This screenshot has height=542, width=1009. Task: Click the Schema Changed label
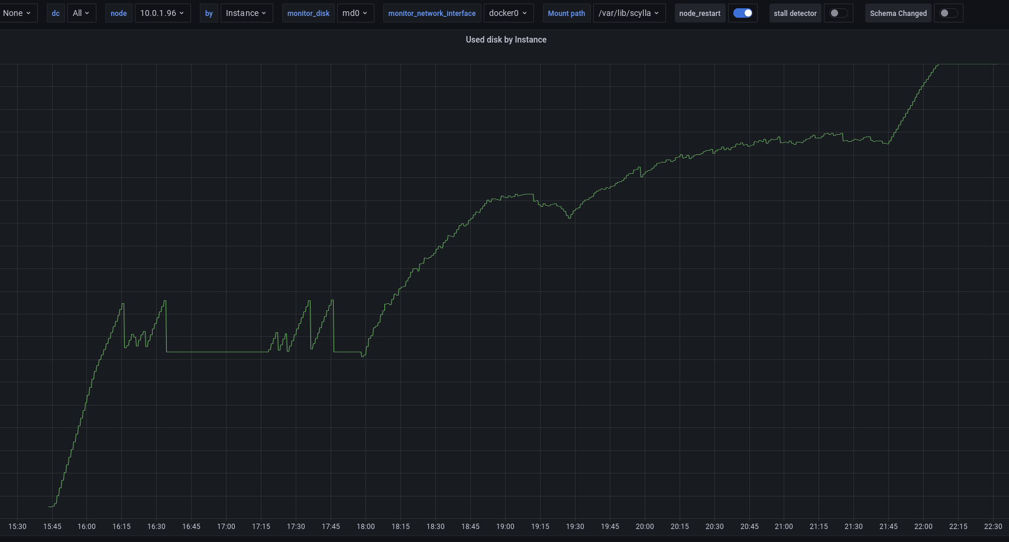(898, 13)
